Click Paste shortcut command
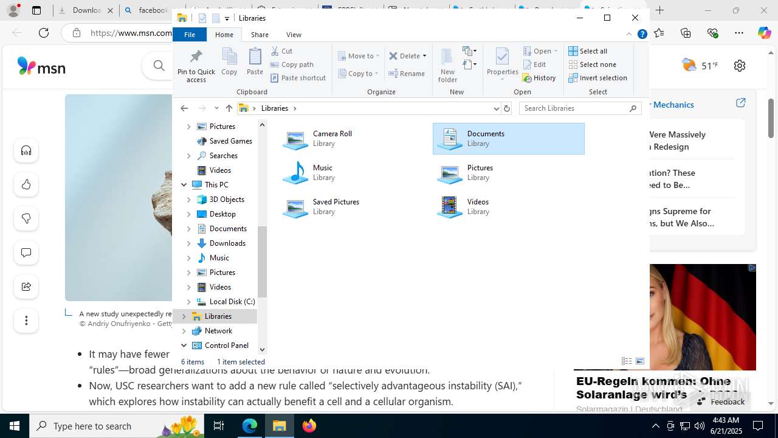Viewport: 778px width, 438px height. [298, 78]
